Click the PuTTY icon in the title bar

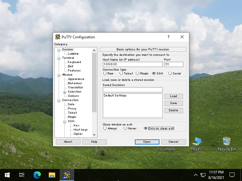pos(58,37)
